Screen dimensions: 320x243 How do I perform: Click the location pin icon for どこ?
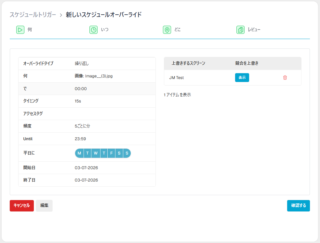(x=167, y=30)
